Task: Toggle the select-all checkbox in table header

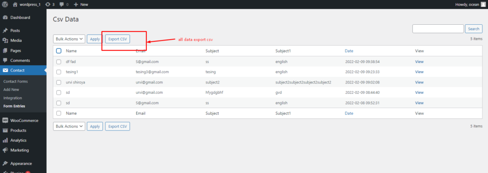Action: (x=59, y=51)
